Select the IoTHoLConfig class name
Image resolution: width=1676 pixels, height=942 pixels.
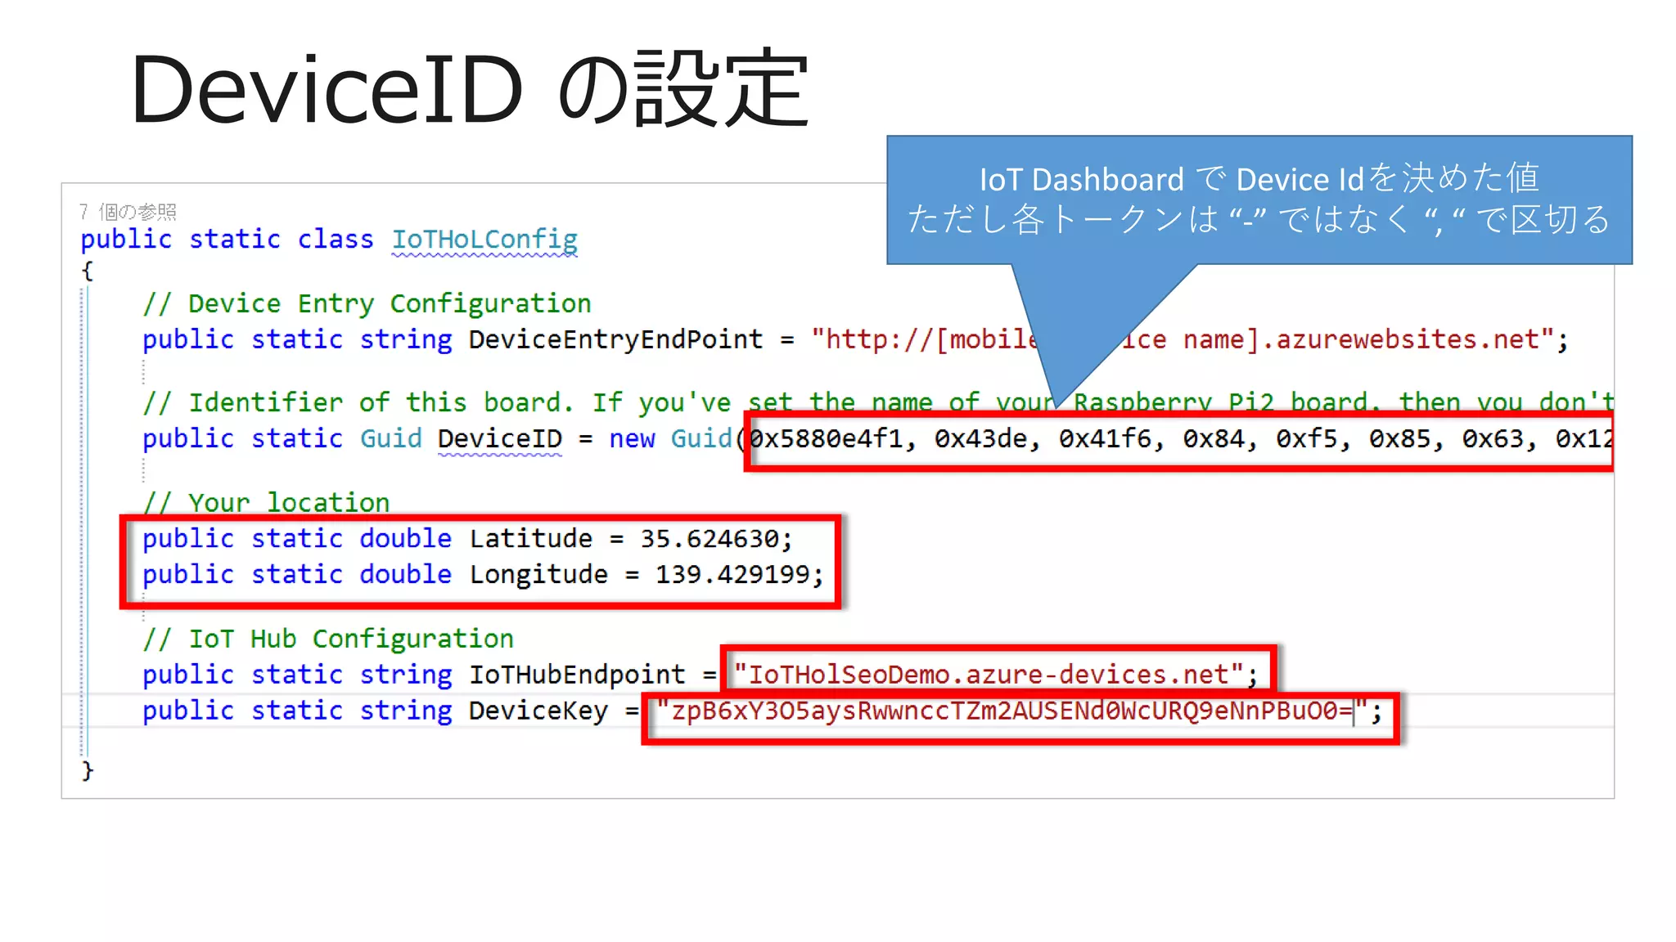(484, 240)
